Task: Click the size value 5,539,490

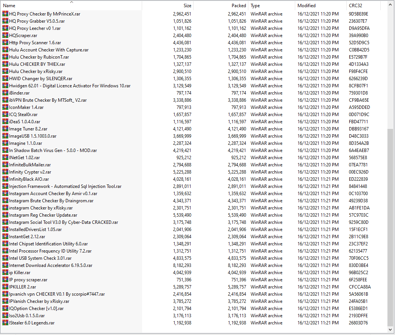Action: [182, 215]
